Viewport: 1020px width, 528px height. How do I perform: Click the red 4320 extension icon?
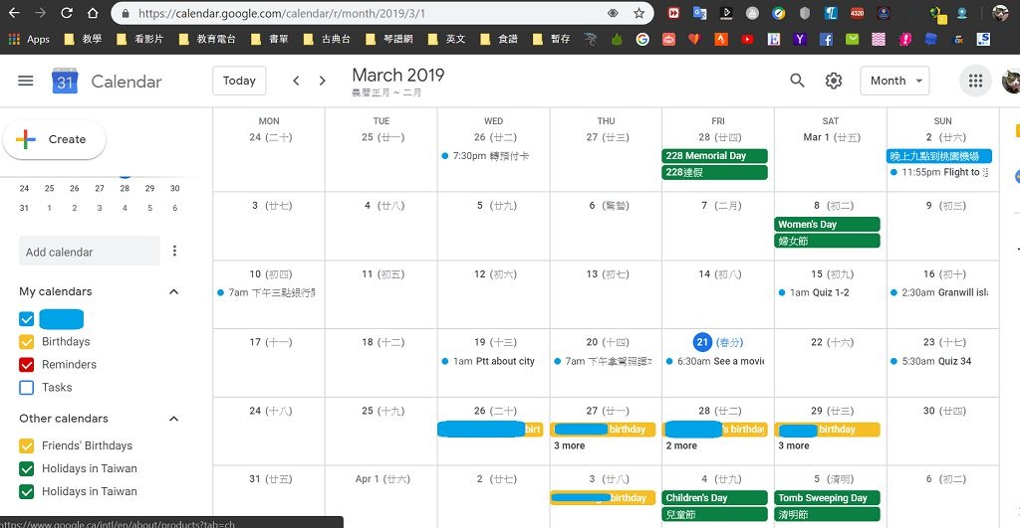tap(858, 13)
